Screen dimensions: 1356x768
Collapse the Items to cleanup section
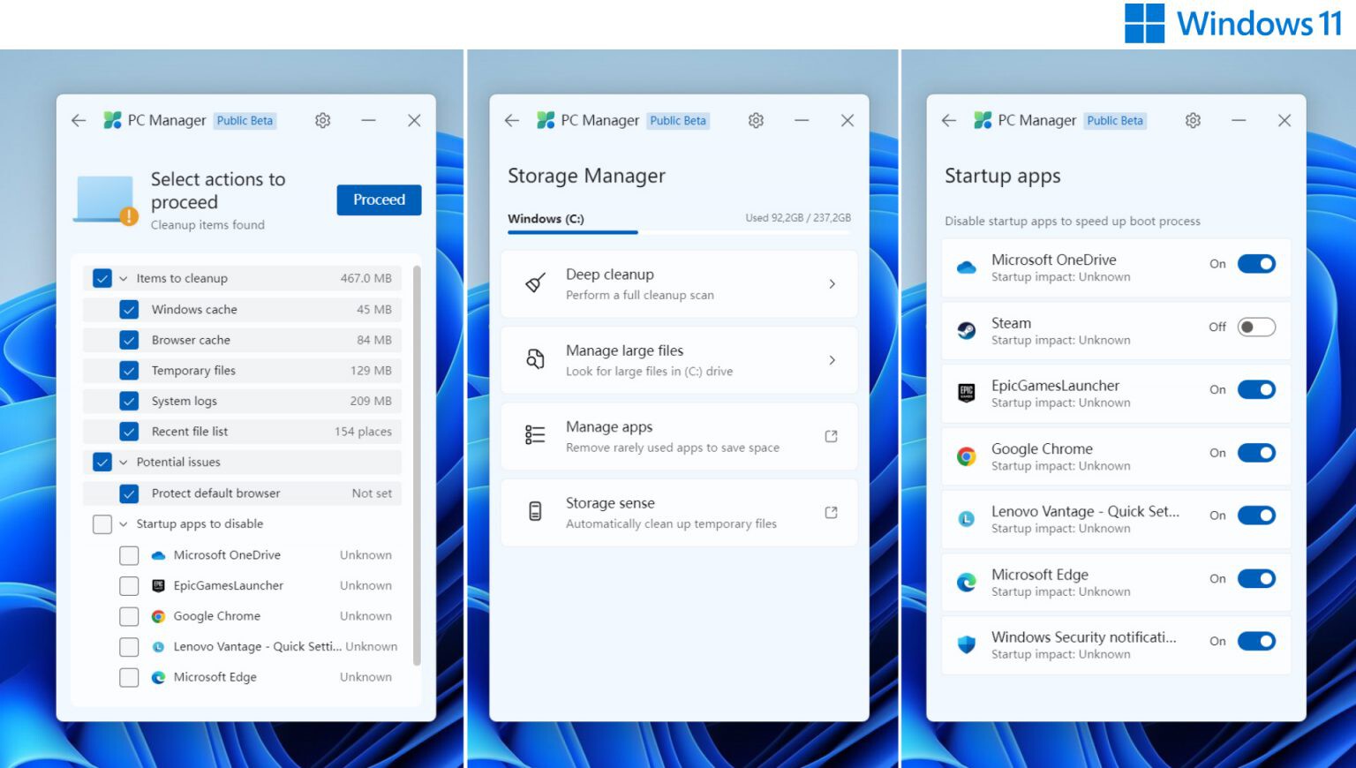(x=123, y=278)
